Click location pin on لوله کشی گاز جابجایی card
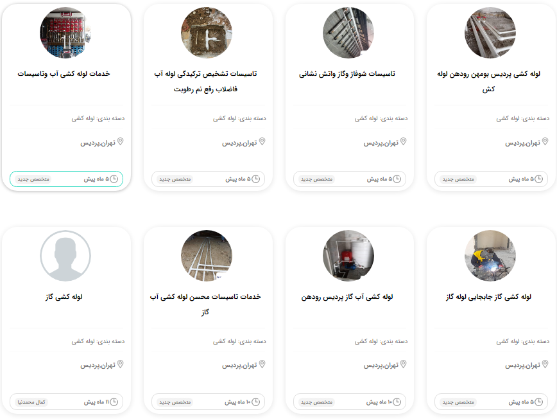The height and width of the screenshot is (419, 557). point(545,364)
